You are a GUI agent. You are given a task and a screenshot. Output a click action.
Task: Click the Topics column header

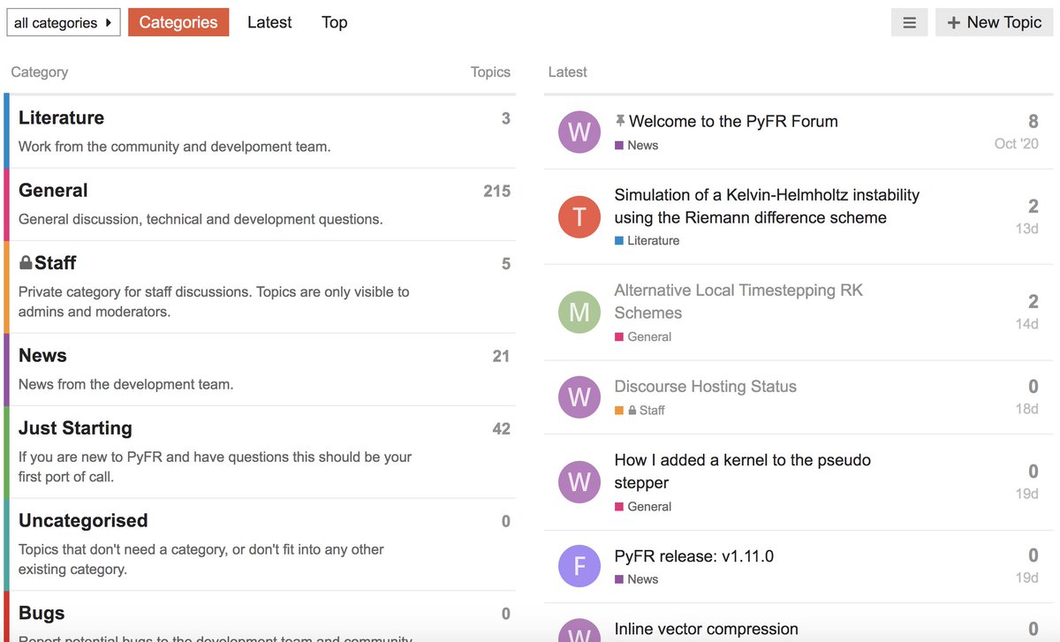(x=490, y=72)
